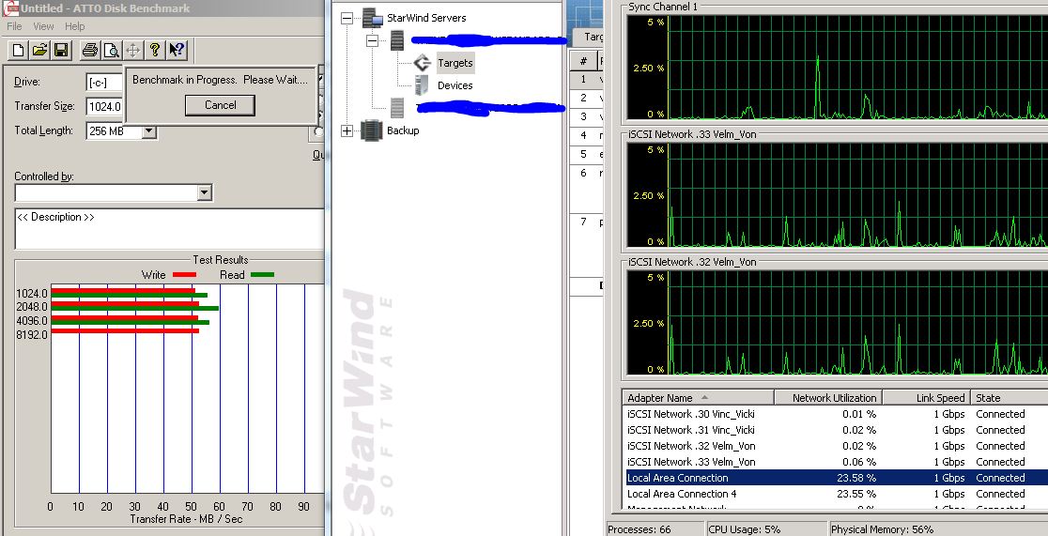Viewport: 1048px width, 536px height.
Task: Open the View menu in ATTO
Action: tap(43, 26)
